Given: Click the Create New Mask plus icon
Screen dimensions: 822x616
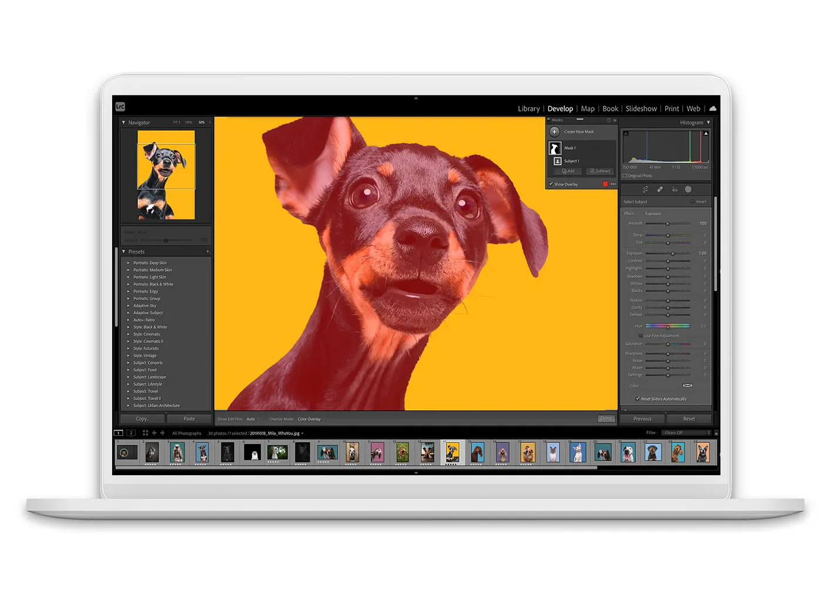Looking at the screenshot, I should [554, 131].
